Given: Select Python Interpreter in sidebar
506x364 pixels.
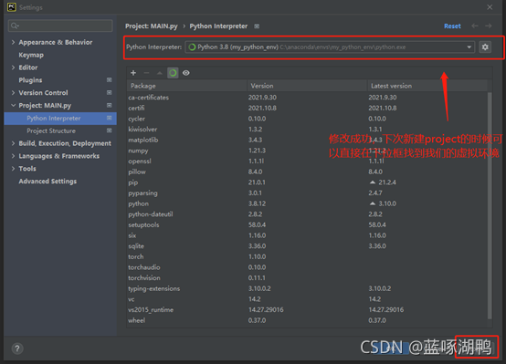Looking at the screenshot, I should pyautogui.click(x=60, y=119).
